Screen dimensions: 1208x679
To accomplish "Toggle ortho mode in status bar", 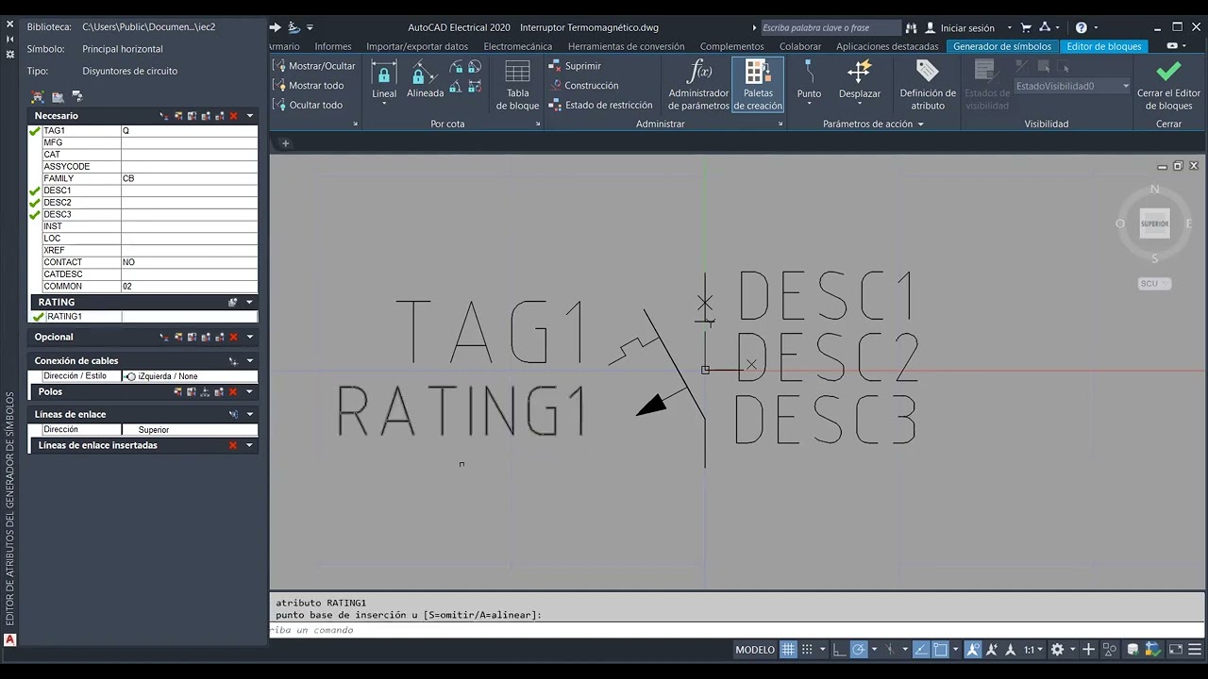I will (x=840, y=650).
